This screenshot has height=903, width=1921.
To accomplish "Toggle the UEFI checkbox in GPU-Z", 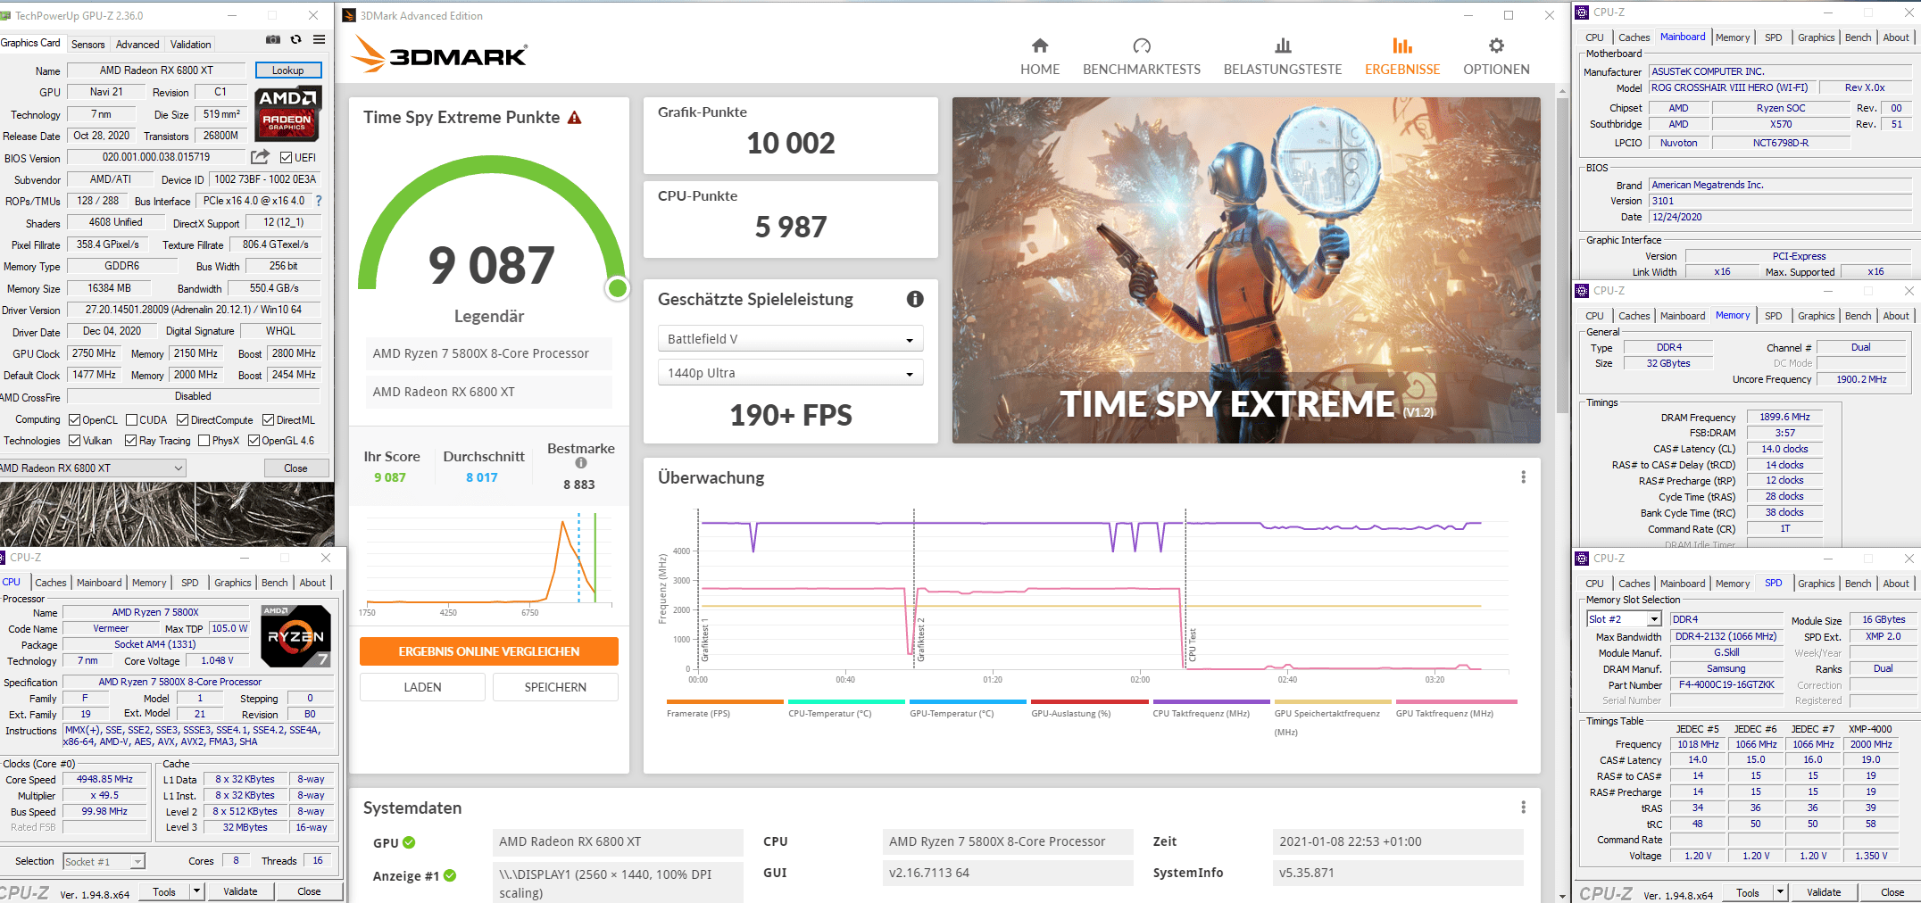I will coord(286,158).
